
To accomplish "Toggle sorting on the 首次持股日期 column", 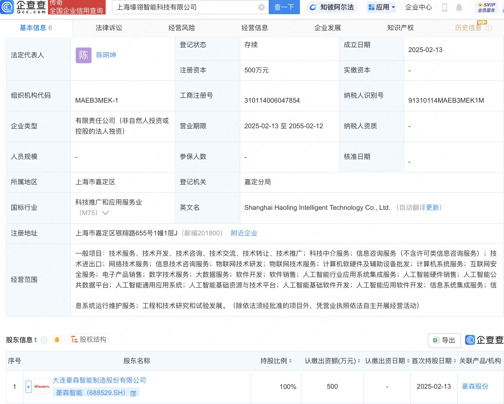I will coord(455,361).
